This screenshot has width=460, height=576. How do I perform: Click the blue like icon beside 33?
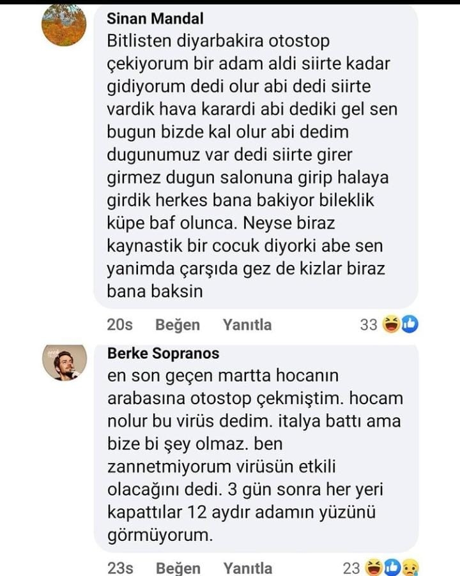409,324
